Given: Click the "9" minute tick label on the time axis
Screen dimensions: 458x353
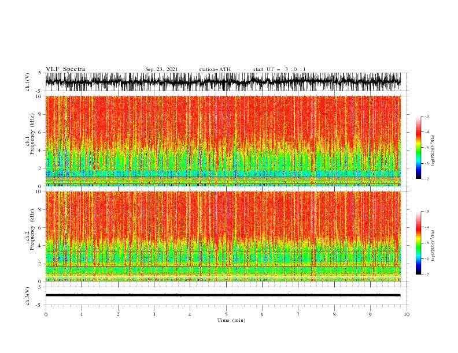Looking at the screenshot, I should pyautogui.click(x=370, y=314).
